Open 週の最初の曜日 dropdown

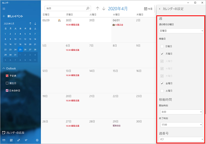tap(181, 31)
